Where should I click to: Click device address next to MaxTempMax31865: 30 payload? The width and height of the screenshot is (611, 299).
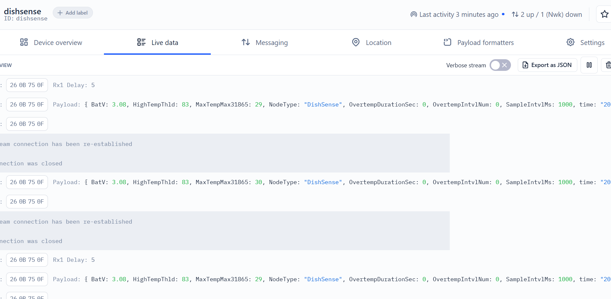click(x=27, y=182)
